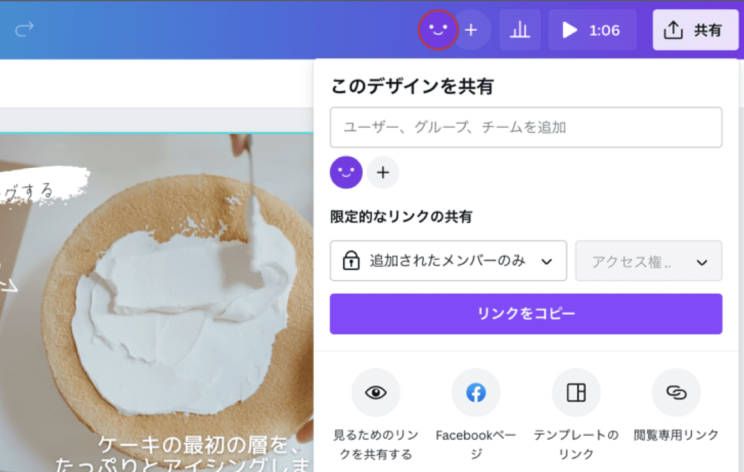Click the このデザインを共有 heading
Image resolution: width=744 pixels, height=472 pixels.
point(412,87)
